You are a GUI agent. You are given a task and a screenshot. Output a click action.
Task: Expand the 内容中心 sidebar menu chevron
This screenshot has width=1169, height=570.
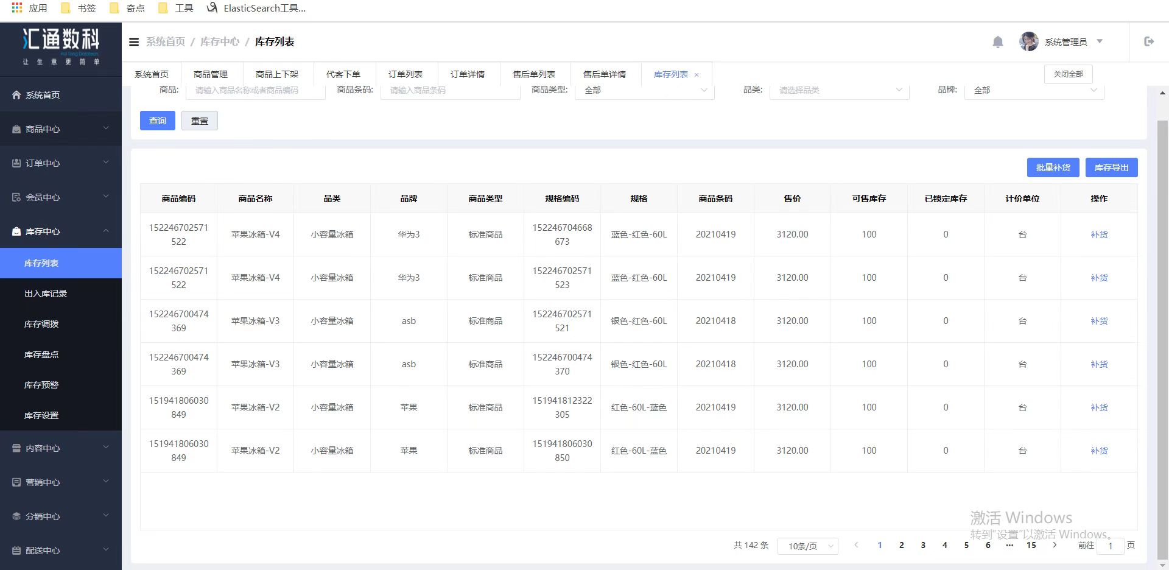[106, 448]
